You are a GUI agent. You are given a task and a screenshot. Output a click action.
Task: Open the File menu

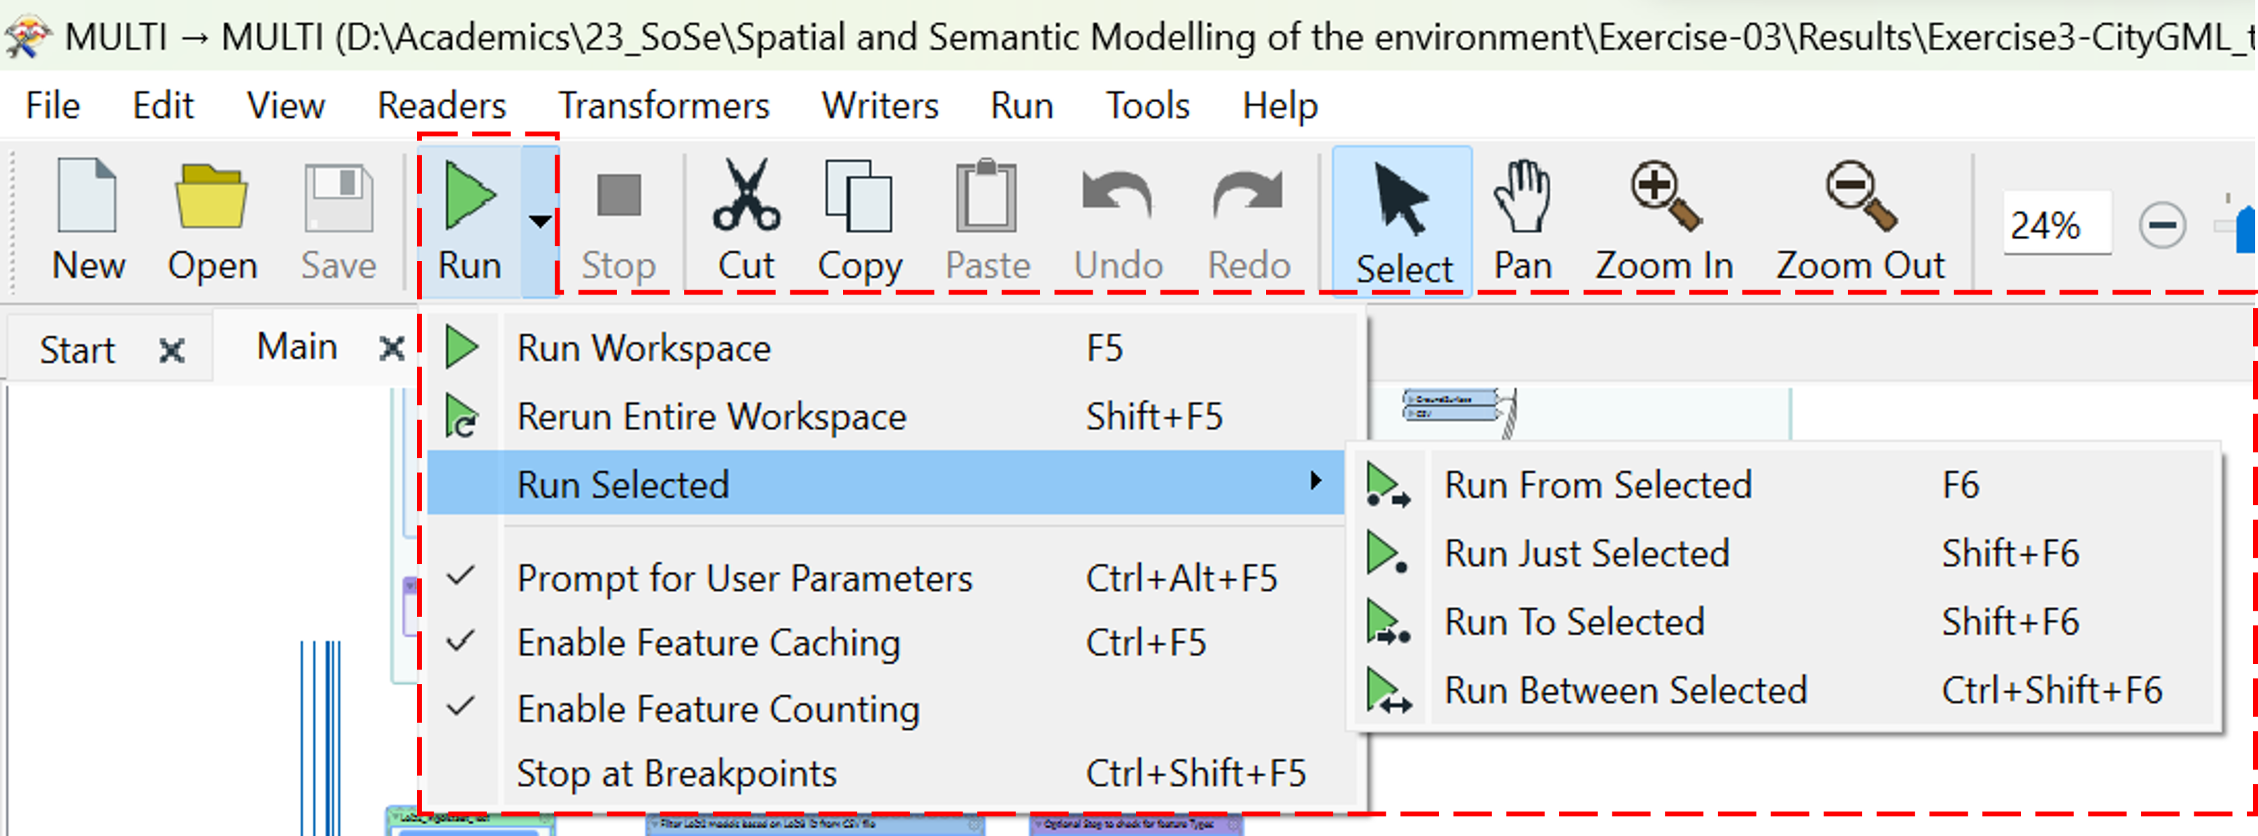click(x=52, y=105)
